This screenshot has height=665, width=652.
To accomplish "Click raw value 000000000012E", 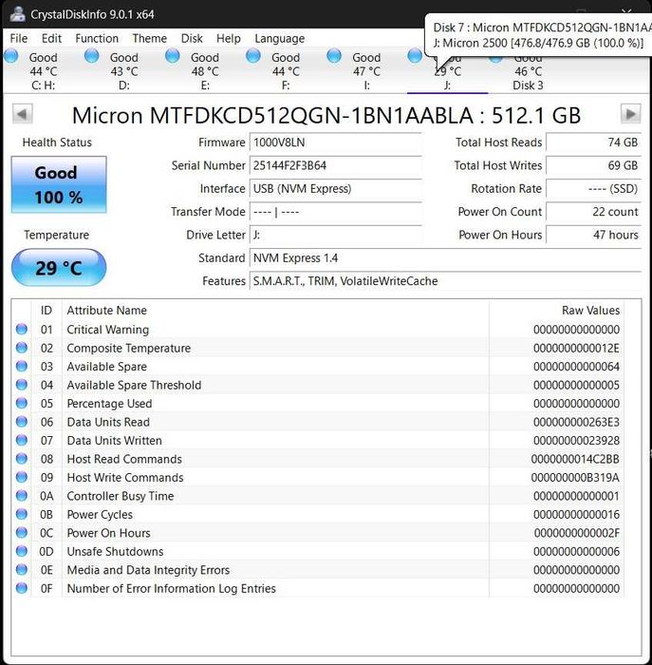I will pyautogui.click(x=576, y=349).
